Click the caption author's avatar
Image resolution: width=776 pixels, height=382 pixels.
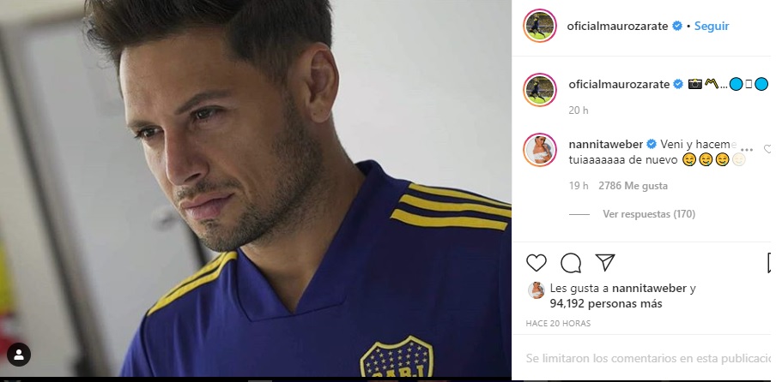pos(541,88)
